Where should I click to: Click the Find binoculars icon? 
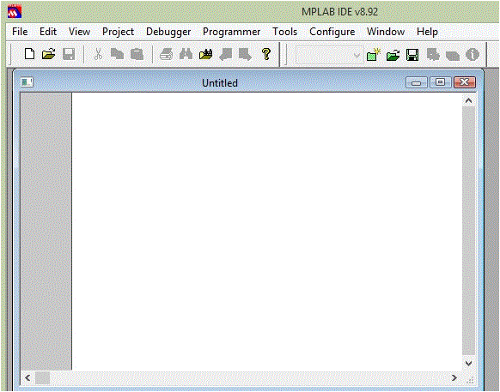pos(186,54)
